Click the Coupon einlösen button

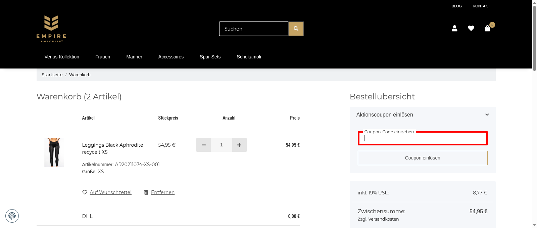pyautogui.click(x=423, y=158)
